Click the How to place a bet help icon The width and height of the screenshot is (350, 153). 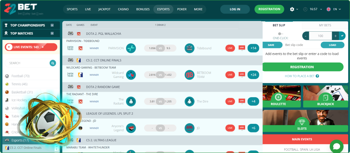(317, 76)
